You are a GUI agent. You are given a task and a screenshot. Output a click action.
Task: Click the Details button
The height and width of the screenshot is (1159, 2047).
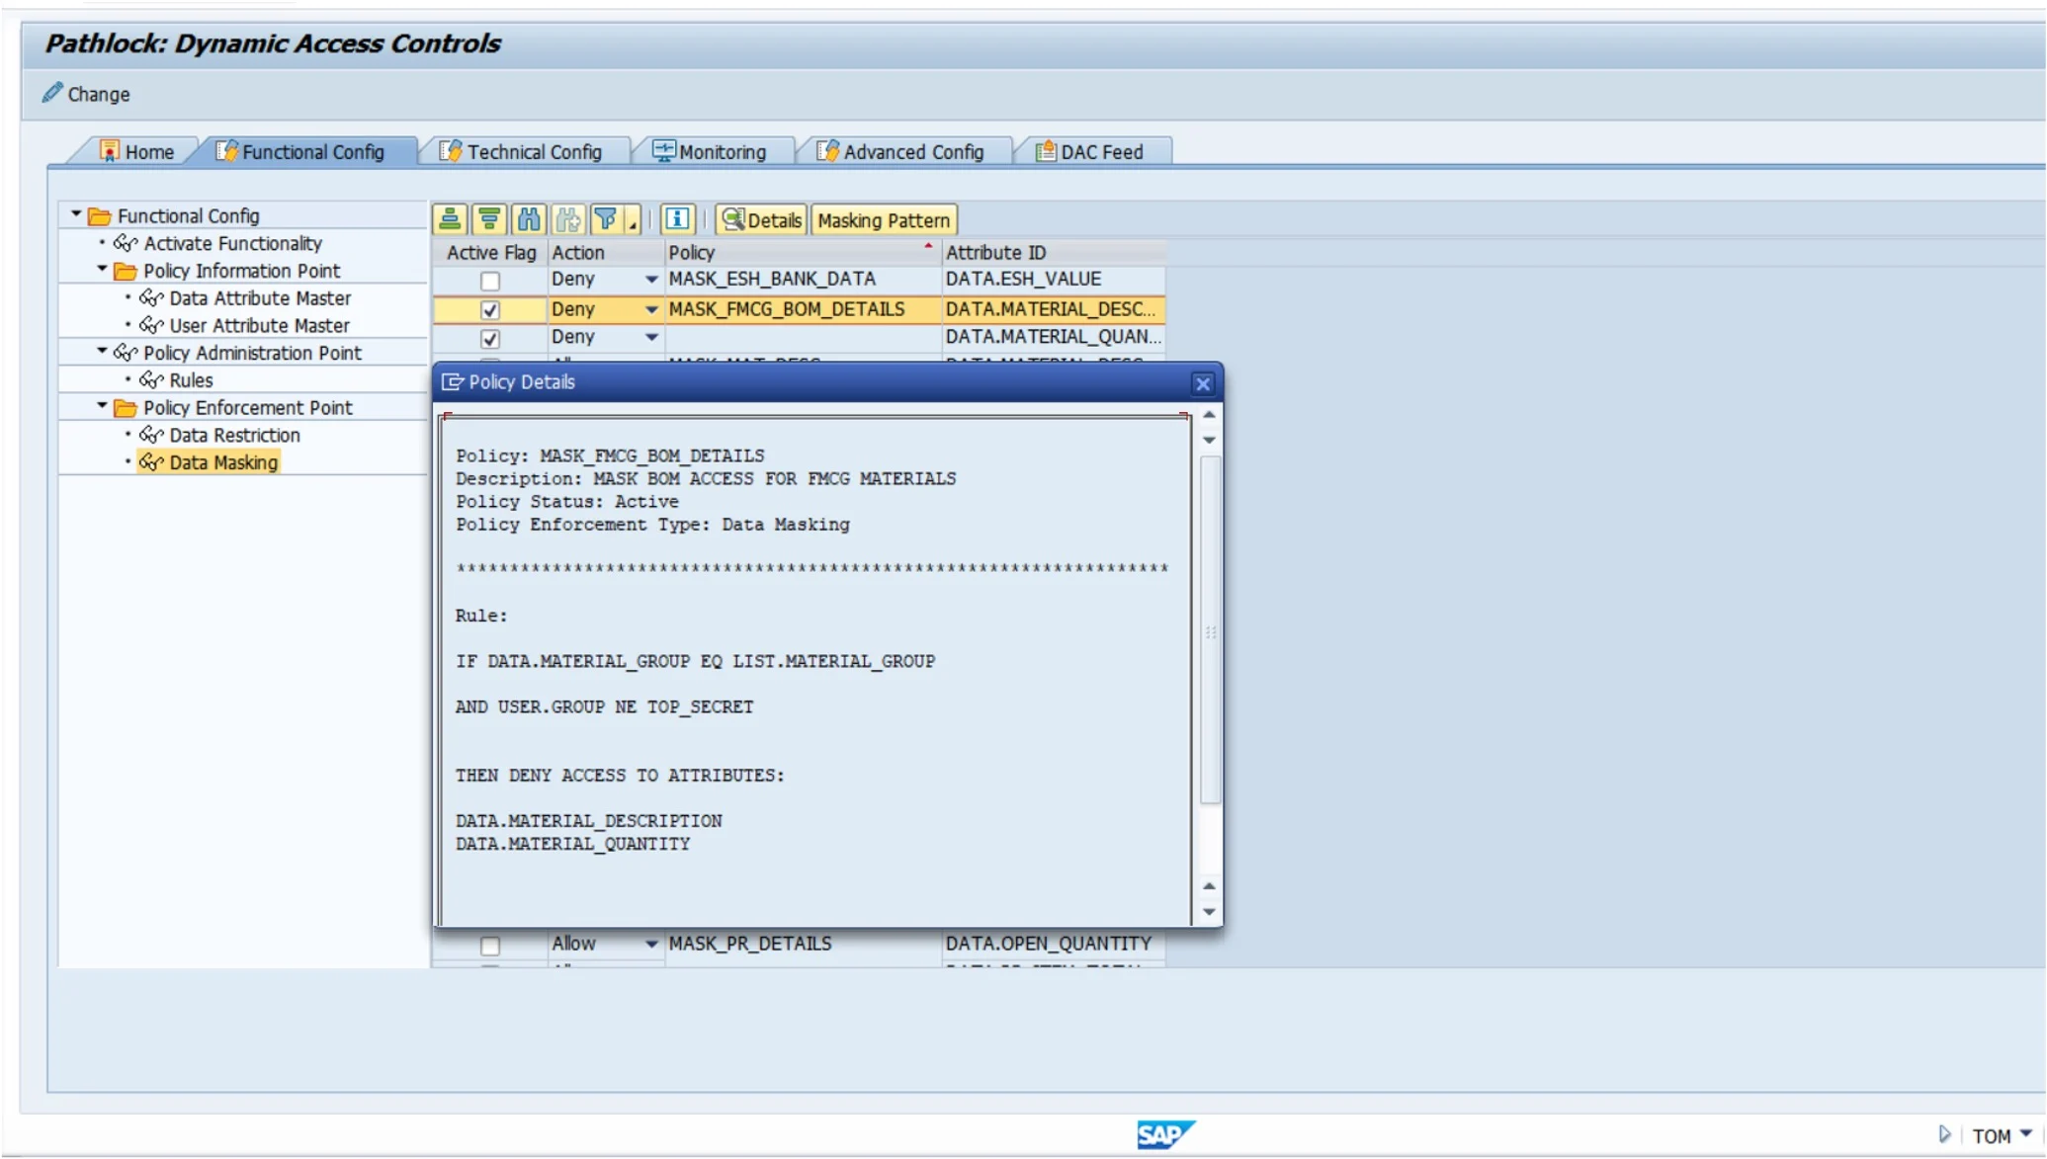761,219
